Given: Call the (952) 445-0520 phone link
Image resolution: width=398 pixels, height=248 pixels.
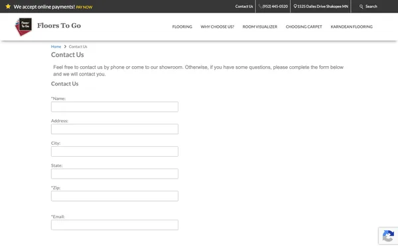Looking at the screenshot, I should [273, 7].
